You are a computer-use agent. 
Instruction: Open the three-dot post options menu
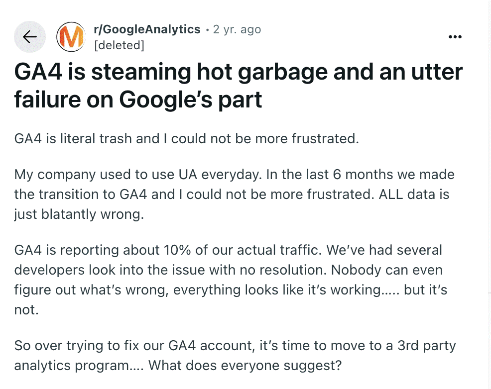coord(455,37)
